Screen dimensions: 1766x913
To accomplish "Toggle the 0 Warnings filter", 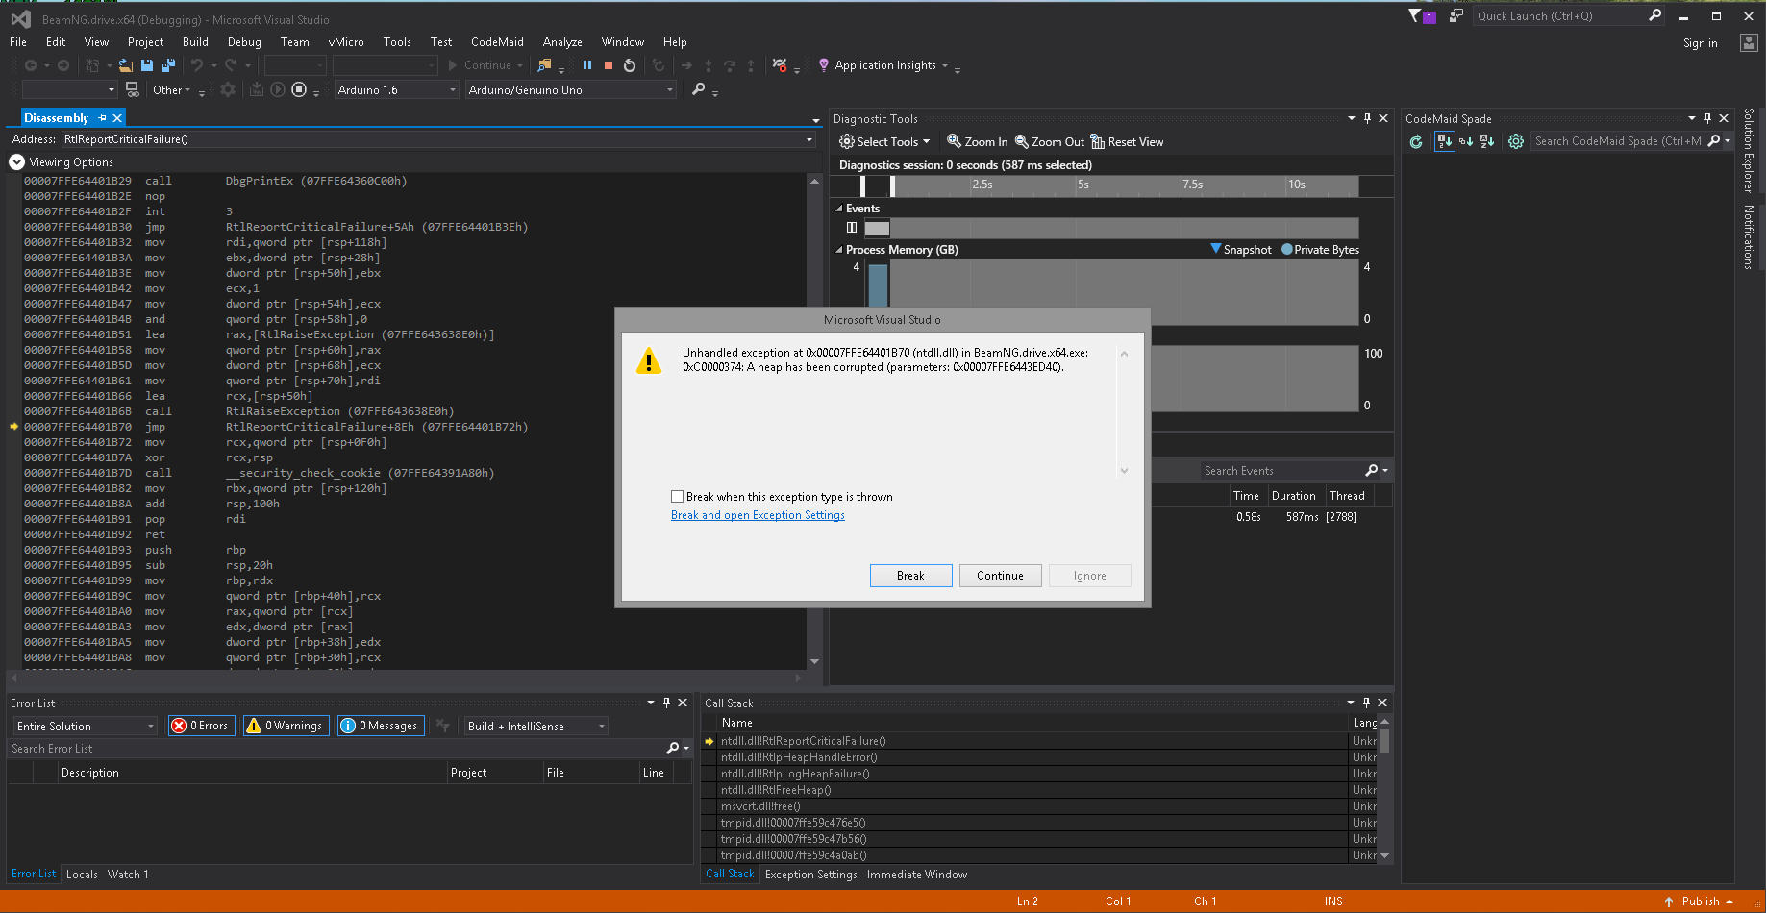I will [286, 726].
